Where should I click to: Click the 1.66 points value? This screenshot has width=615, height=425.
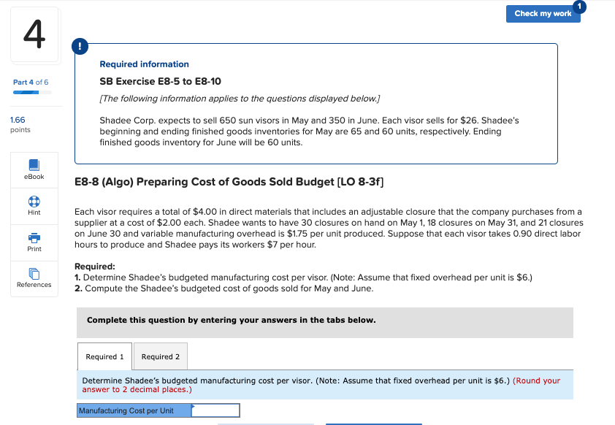pyautogui.click(x=18, y=120)
